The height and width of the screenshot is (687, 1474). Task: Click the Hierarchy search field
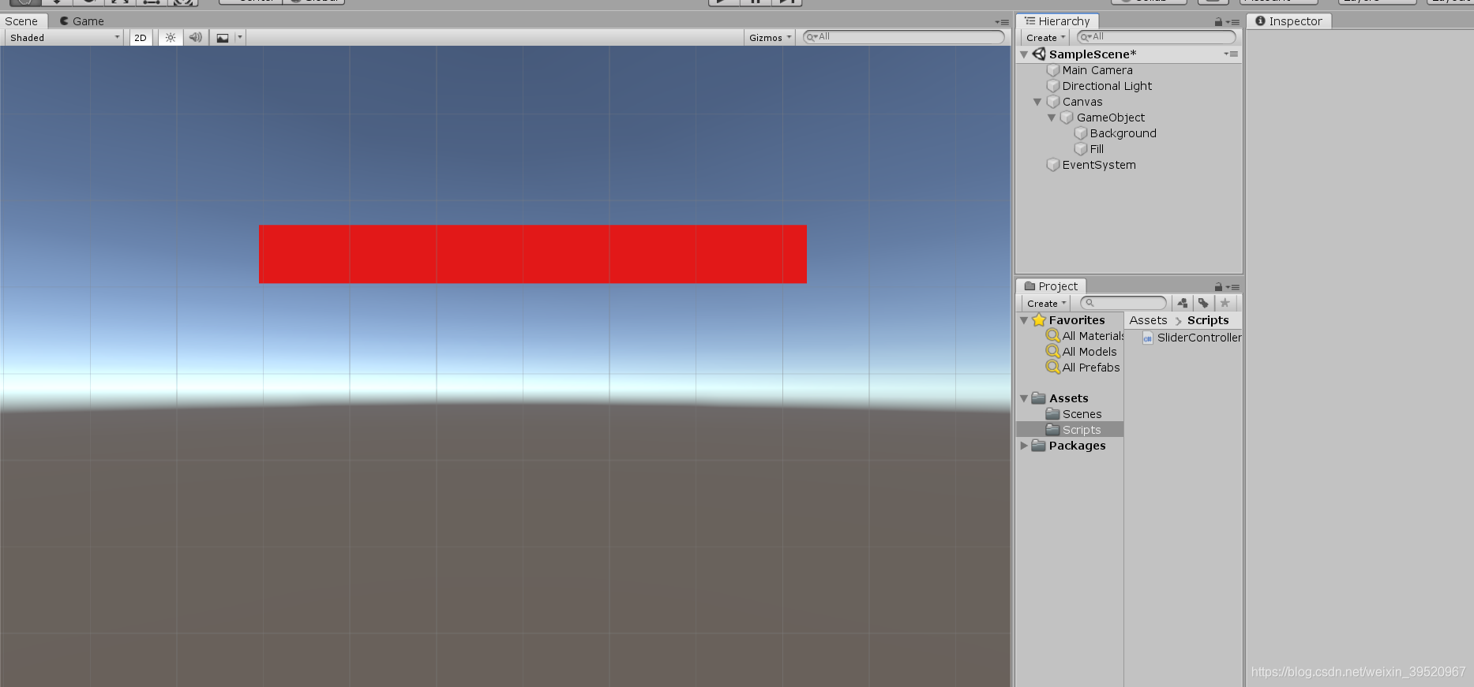click(x=1157, y=37)
